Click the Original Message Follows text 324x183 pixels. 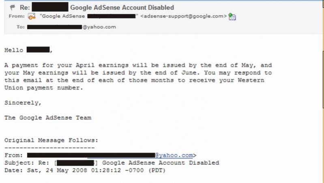click(51, 140)
